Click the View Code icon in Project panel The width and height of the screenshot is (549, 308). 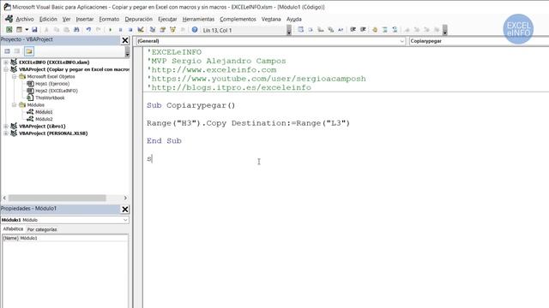pos(7,51)
